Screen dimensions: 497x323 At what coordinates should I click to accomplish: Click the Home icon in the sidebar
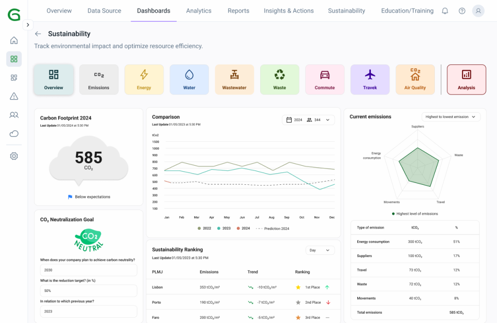[x=14, y=40]
